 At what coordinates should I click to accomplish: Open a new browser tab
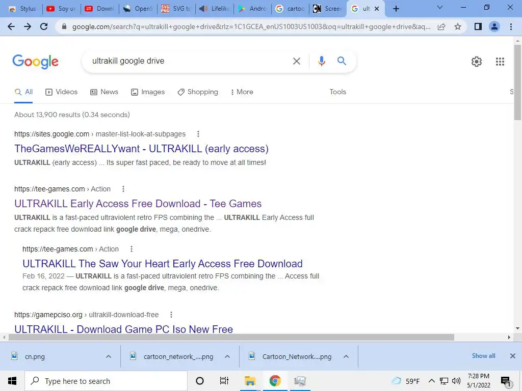pyautogui.click(x=396, y=9)
